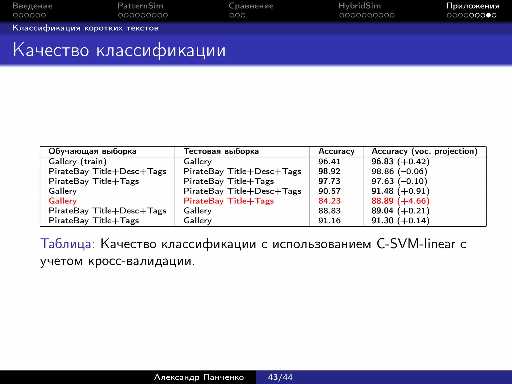Click the last navigation dot under HybridSim
The width and height of the screenshot is (512, 384).
[392, 15]
